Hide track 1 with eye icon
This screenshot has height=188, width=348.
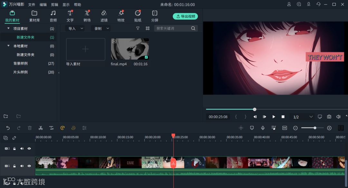tap(29, 166)
